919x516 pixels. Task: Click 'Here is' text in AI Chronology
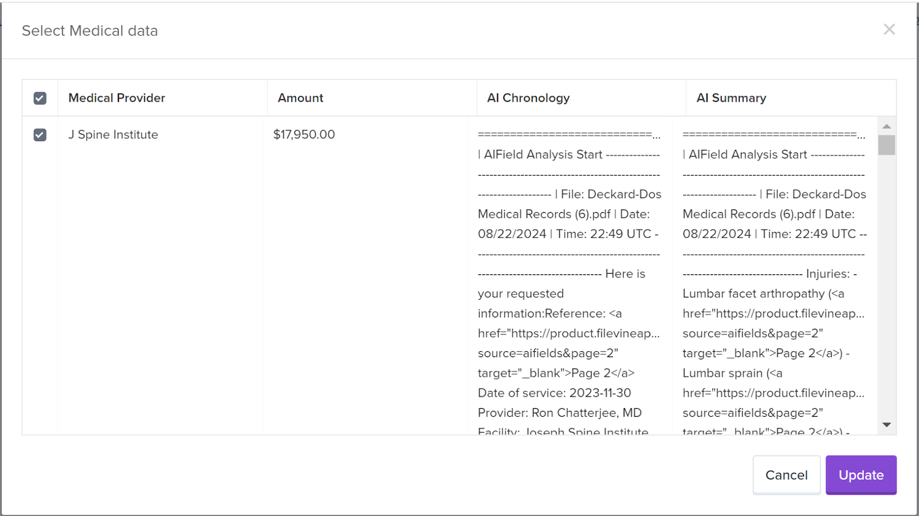coord(625,274)
